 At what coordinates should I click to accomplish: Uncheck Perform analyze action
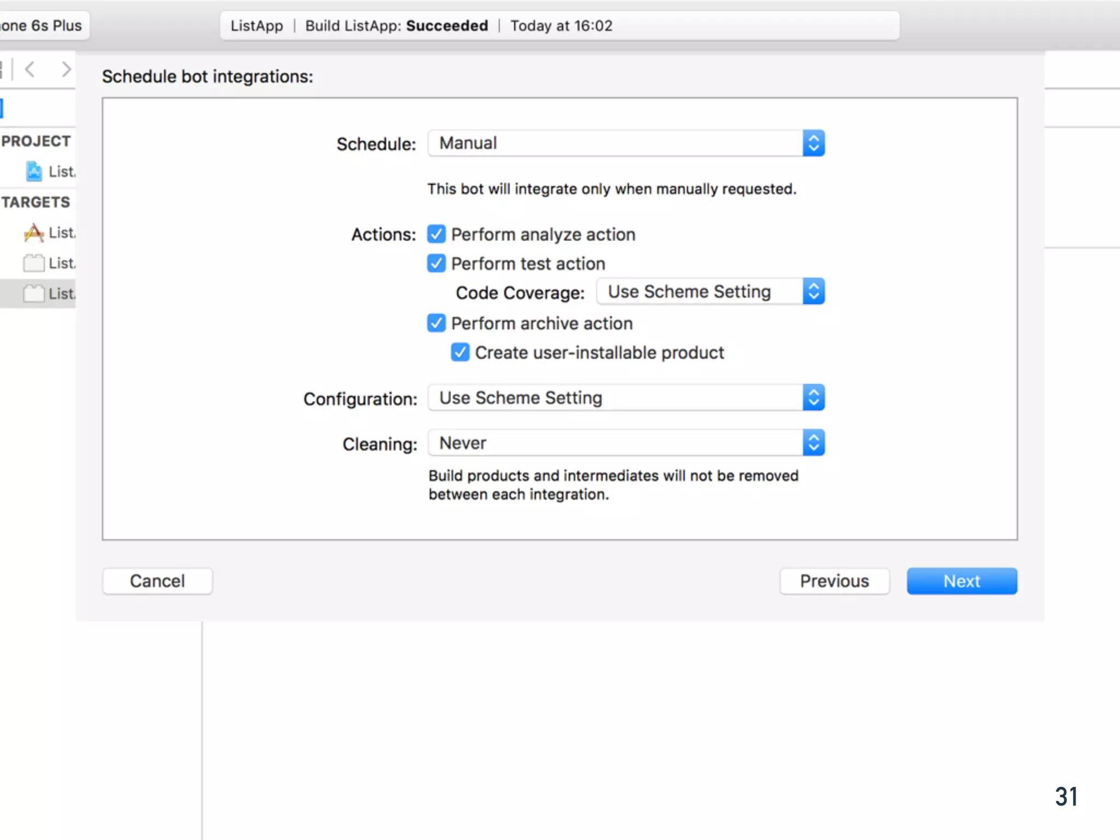pyautogui.click(x=436, y=234)
